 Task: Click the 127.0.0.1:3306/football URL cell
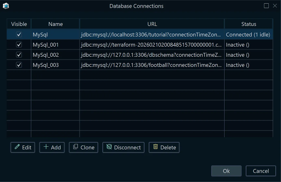[152, 65]
